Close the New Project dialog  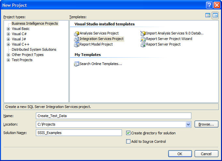pyautogui.click(x=217, y=5)
